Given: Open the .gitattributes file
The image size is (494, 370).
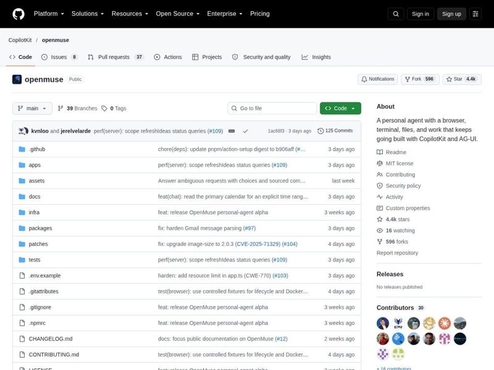Looking at the screenshot, I should pyautogui.click(x=43, y=291).
